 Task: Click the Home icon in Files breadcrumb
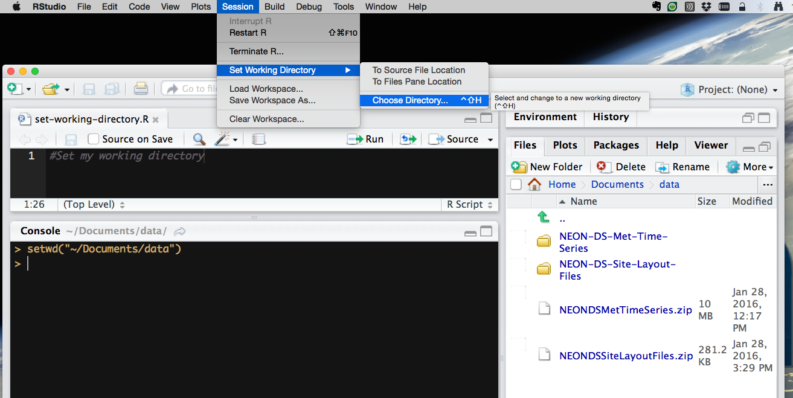point(535,184)
